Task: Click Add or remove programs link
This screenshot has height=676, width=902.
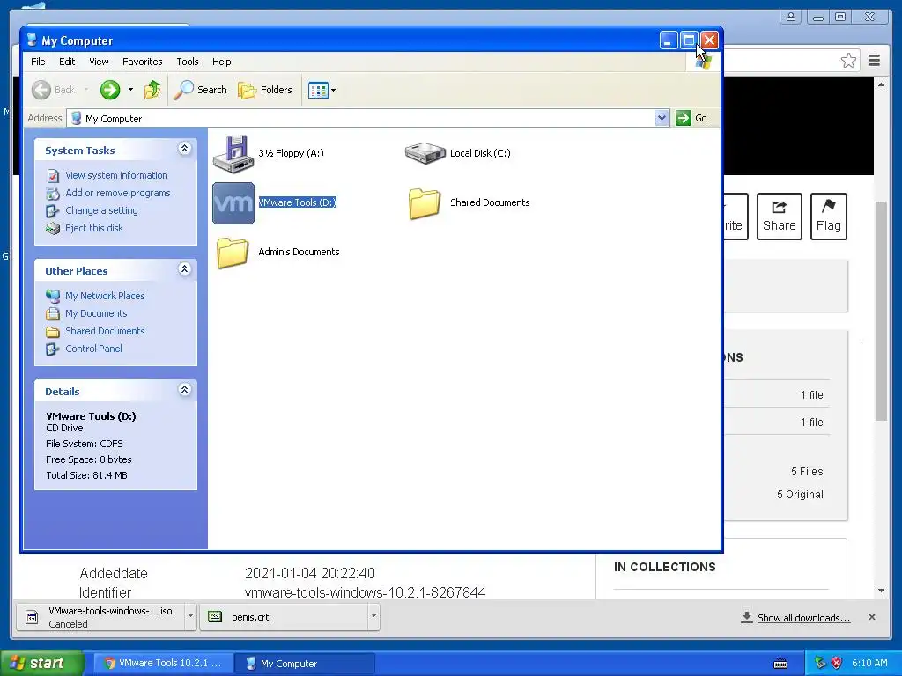Action: (x=118, y=193)
